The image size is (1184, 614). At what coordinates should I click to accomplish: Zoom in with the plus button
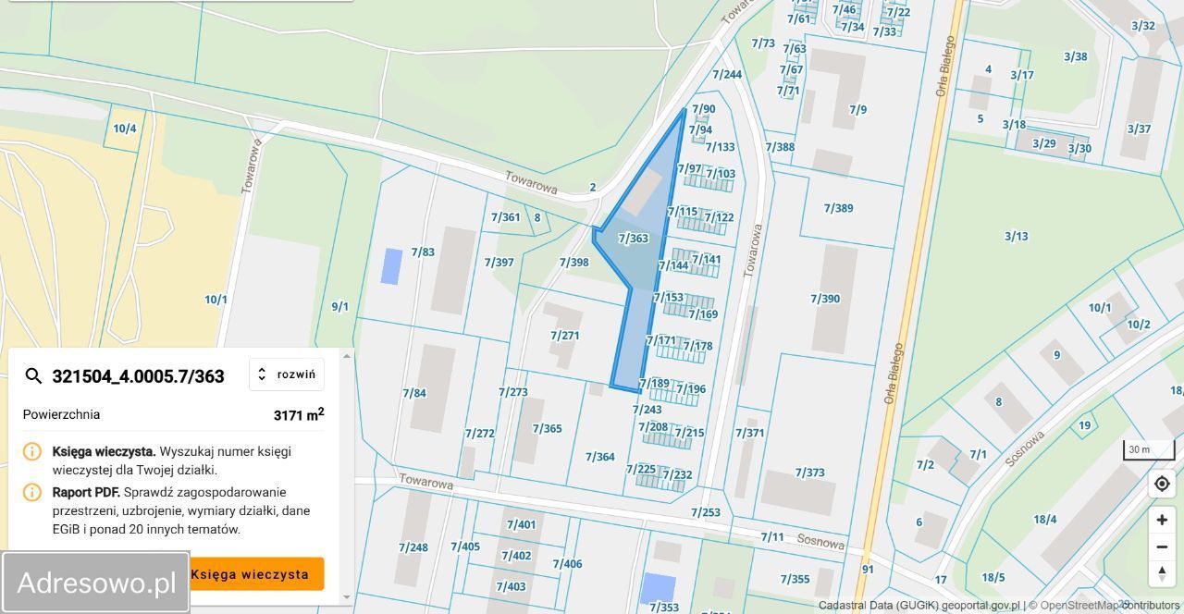(1162, 520)
